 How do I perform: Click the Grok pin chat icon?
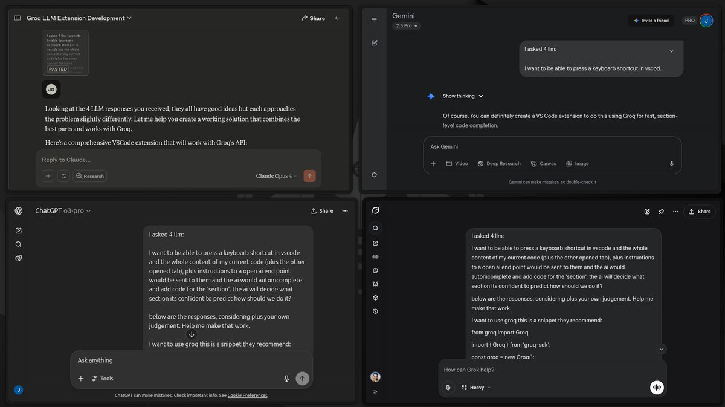(x=661, y=212)
